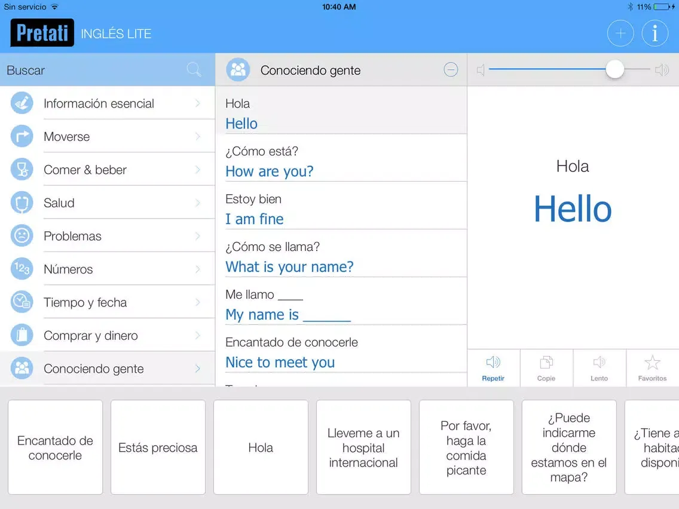
Task: Tap the Encantado de conocerle card
Action: pos(55,447)
